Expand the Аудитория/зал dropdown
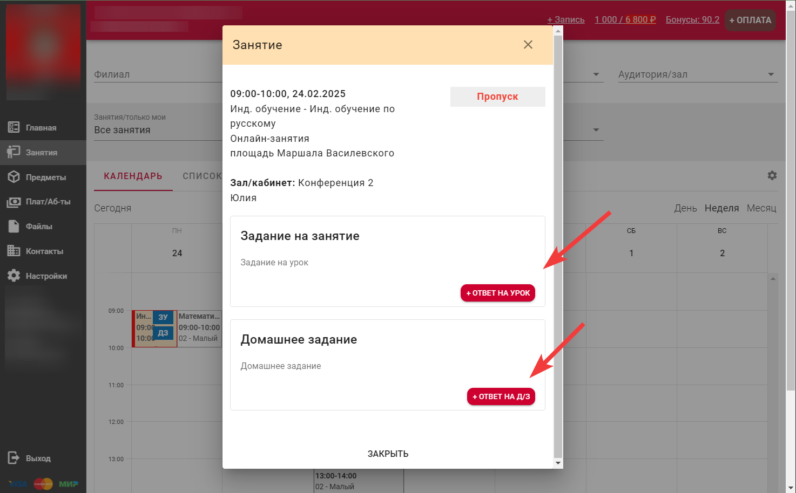 click(x=771, y=74)
